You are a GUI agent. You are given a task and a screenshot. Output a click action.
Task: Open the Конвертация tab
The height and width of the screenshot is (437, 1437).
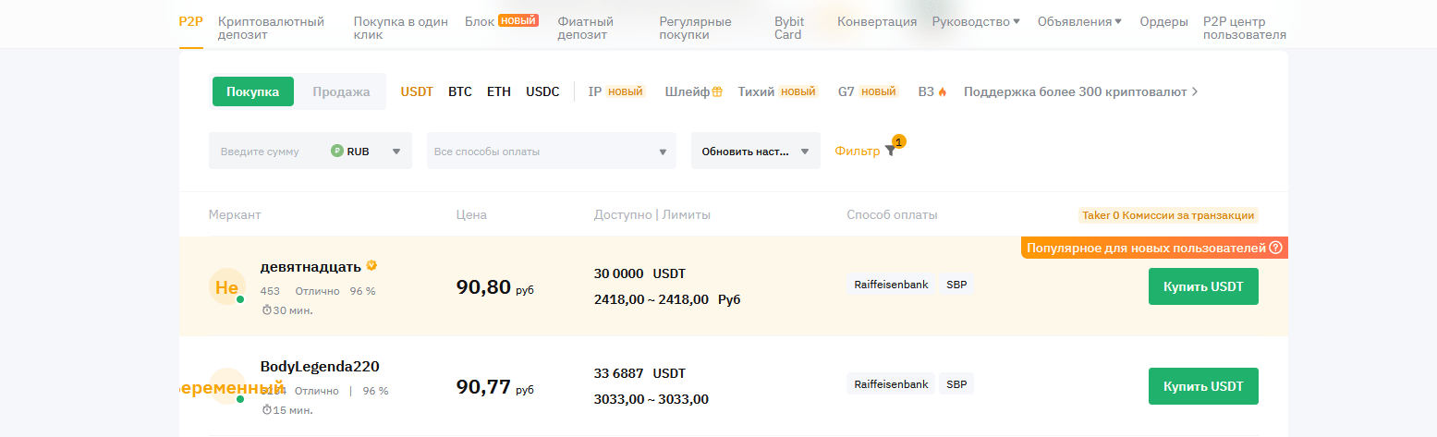point(877,21)
